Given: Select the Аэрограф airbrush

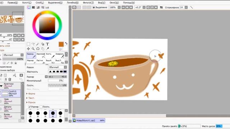Looking at the screenshot, I should (x=41, y=56).
